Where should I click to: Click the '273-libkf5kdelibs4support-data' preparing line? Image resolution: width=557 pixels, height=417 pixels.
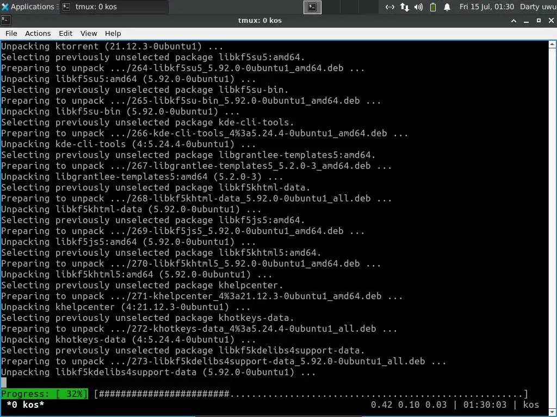point(224,361)
